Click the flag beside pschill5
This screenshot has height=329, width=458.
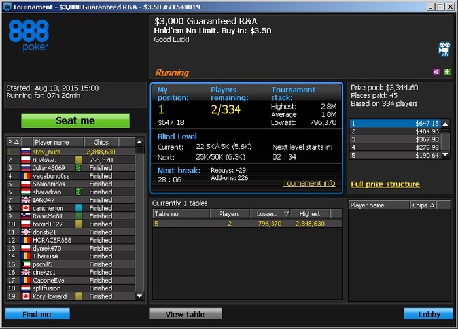(x=26, y=264)
